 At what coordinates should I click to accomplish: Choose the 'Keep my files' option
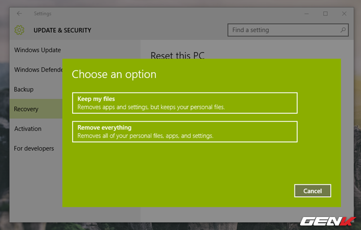point(184,103)
